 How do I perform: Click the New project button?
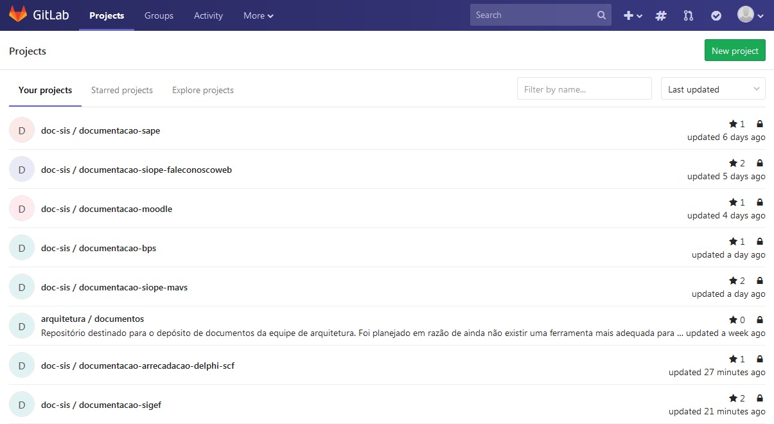pyautogui.click(x=735, y=51)
